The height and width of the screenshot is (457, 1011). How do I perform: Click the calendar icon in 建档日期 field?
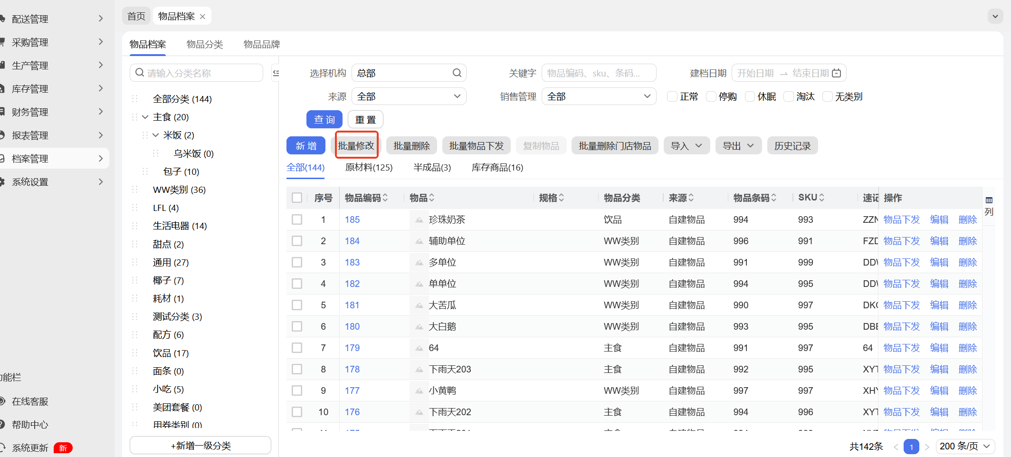pos(837,73)
